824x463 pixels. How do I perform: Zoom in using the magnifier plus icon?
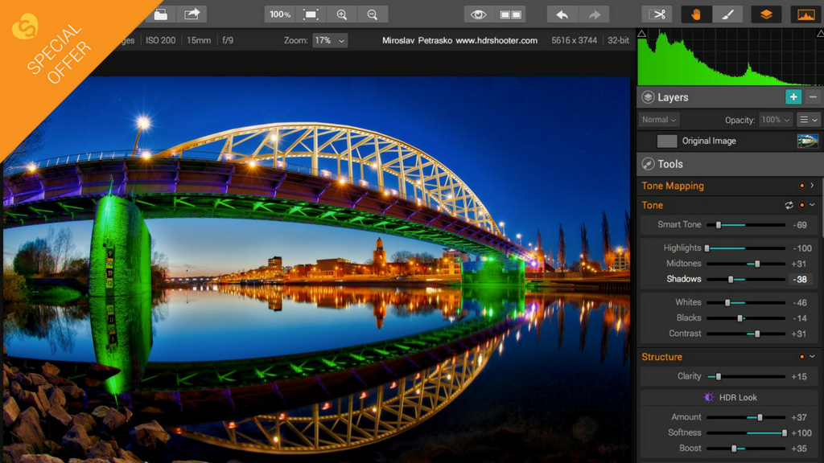tap(343, 14)
